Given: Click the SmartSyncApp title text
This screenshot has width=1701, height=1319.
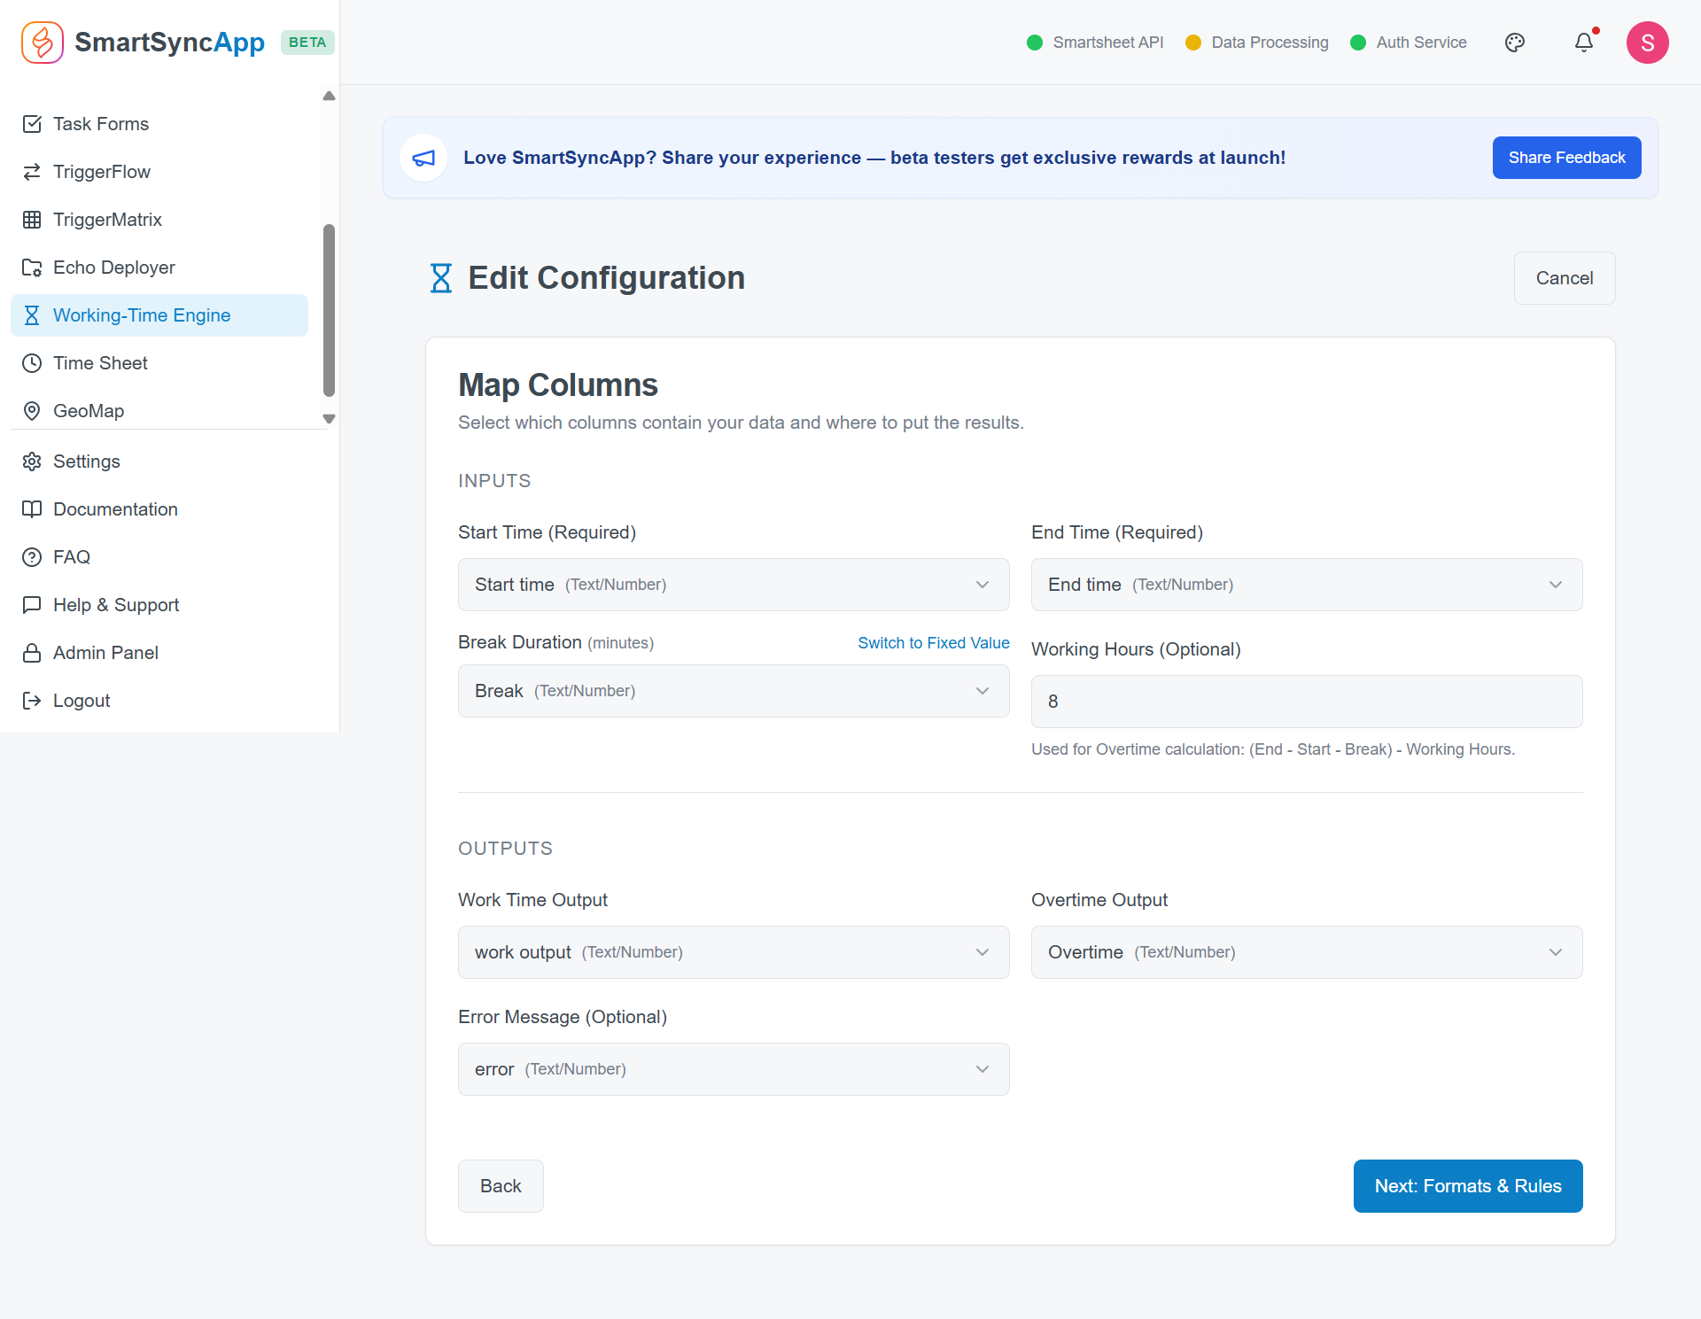Looking at the screenshot, I should (169, 43).
